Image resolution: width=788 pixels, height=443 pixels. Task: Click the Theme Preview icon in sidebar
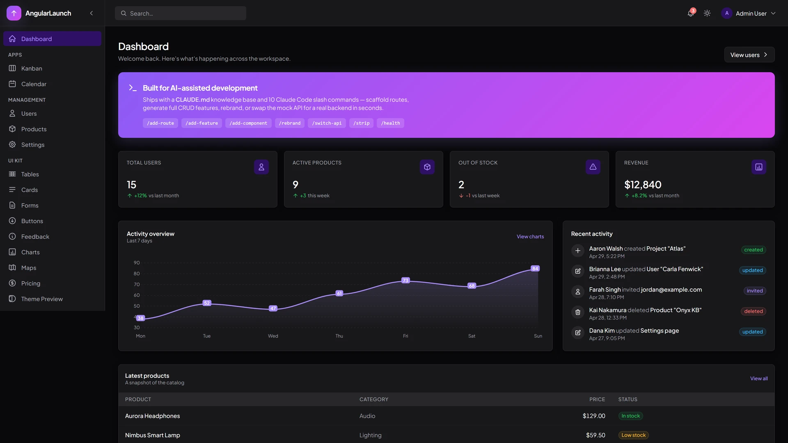[x=12, y=299]
